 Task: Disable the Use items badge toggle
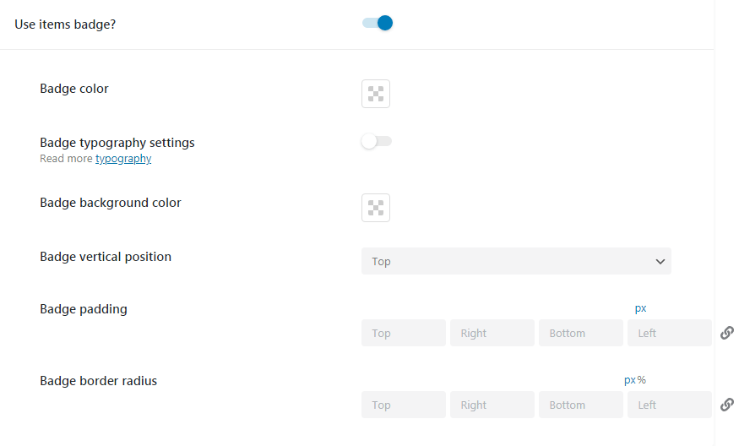(x=377, y=23)
